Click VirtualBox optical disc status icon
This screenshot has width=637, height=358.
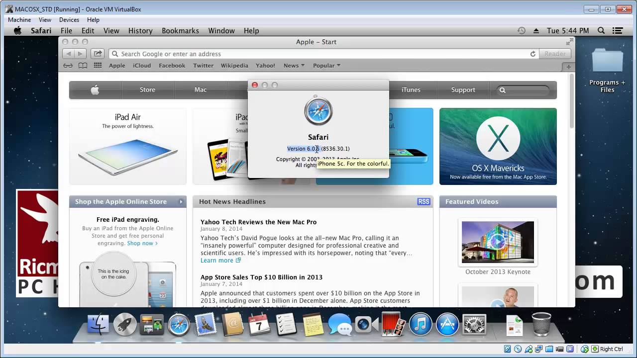tap(518, 349)
